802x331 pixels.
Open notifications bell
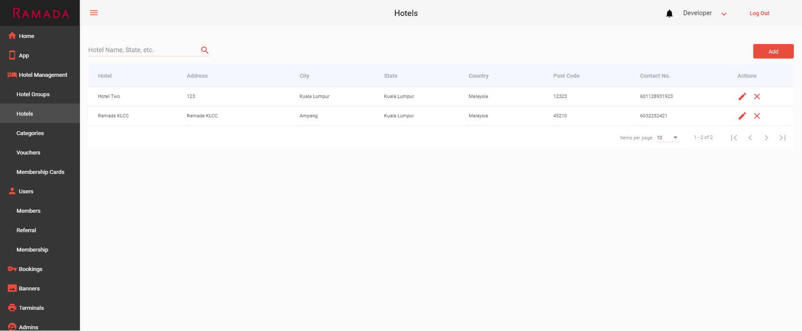[669, 13]
